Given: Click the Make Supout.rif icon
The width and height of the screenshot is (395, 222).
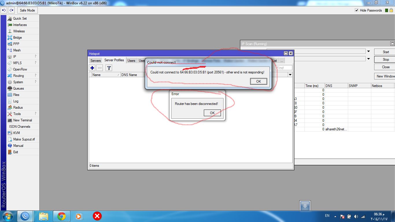Looking at the screenshot, I should click(x=10, y=139).
